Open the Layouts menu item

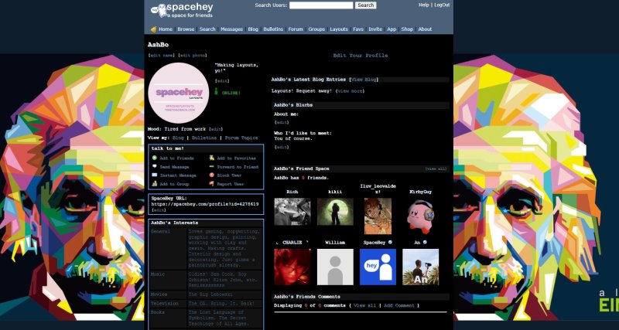point(339,29)
